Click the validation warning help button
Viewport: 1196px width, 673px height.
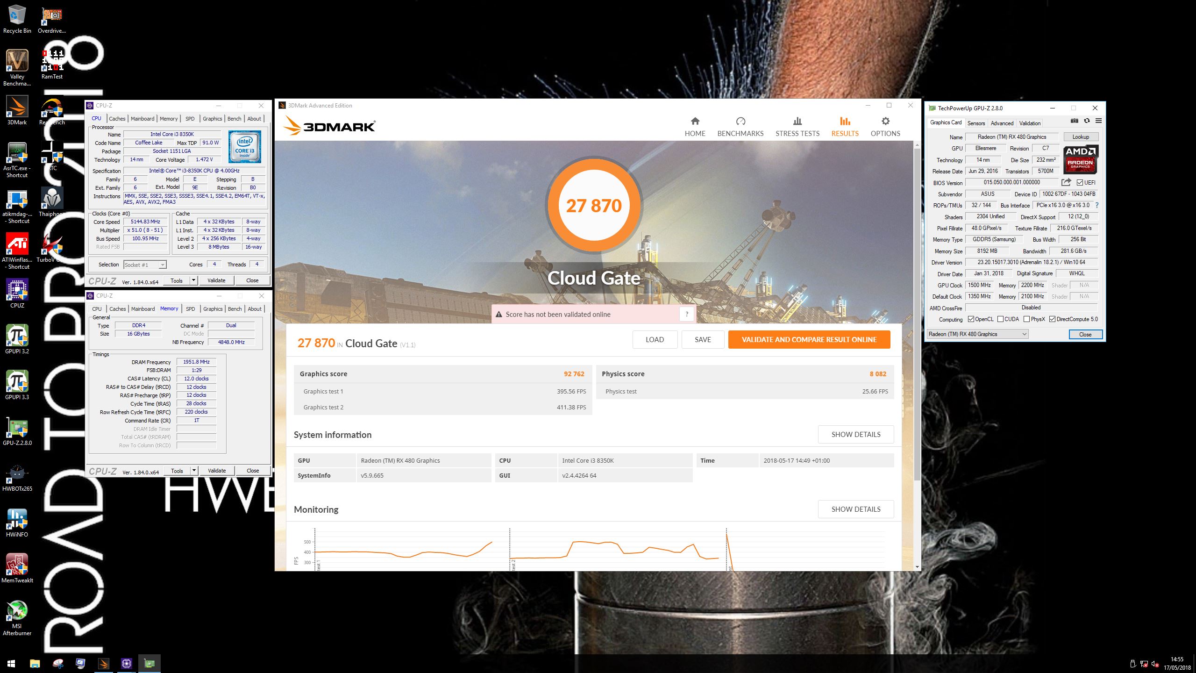687,314
